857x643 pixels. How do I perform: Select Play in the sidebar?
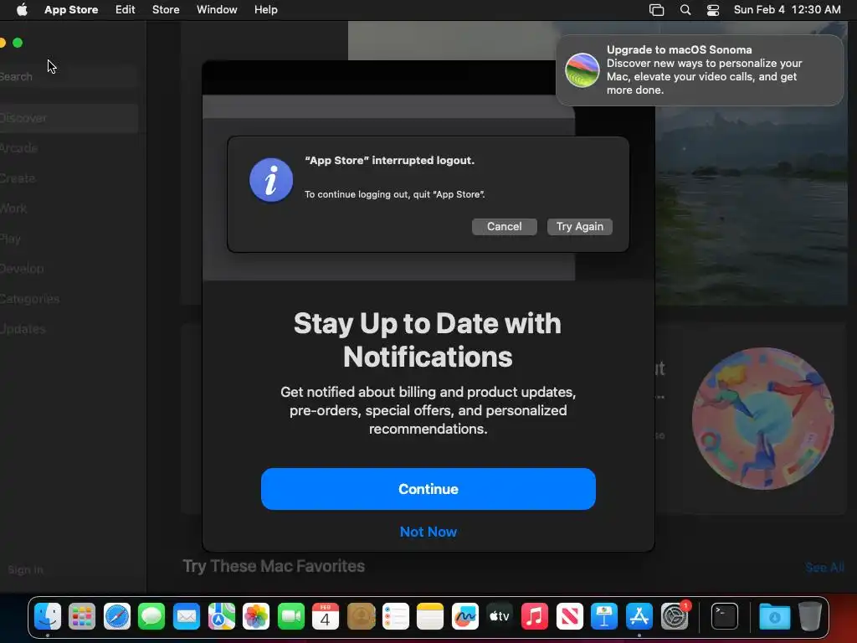click(69, 239)
